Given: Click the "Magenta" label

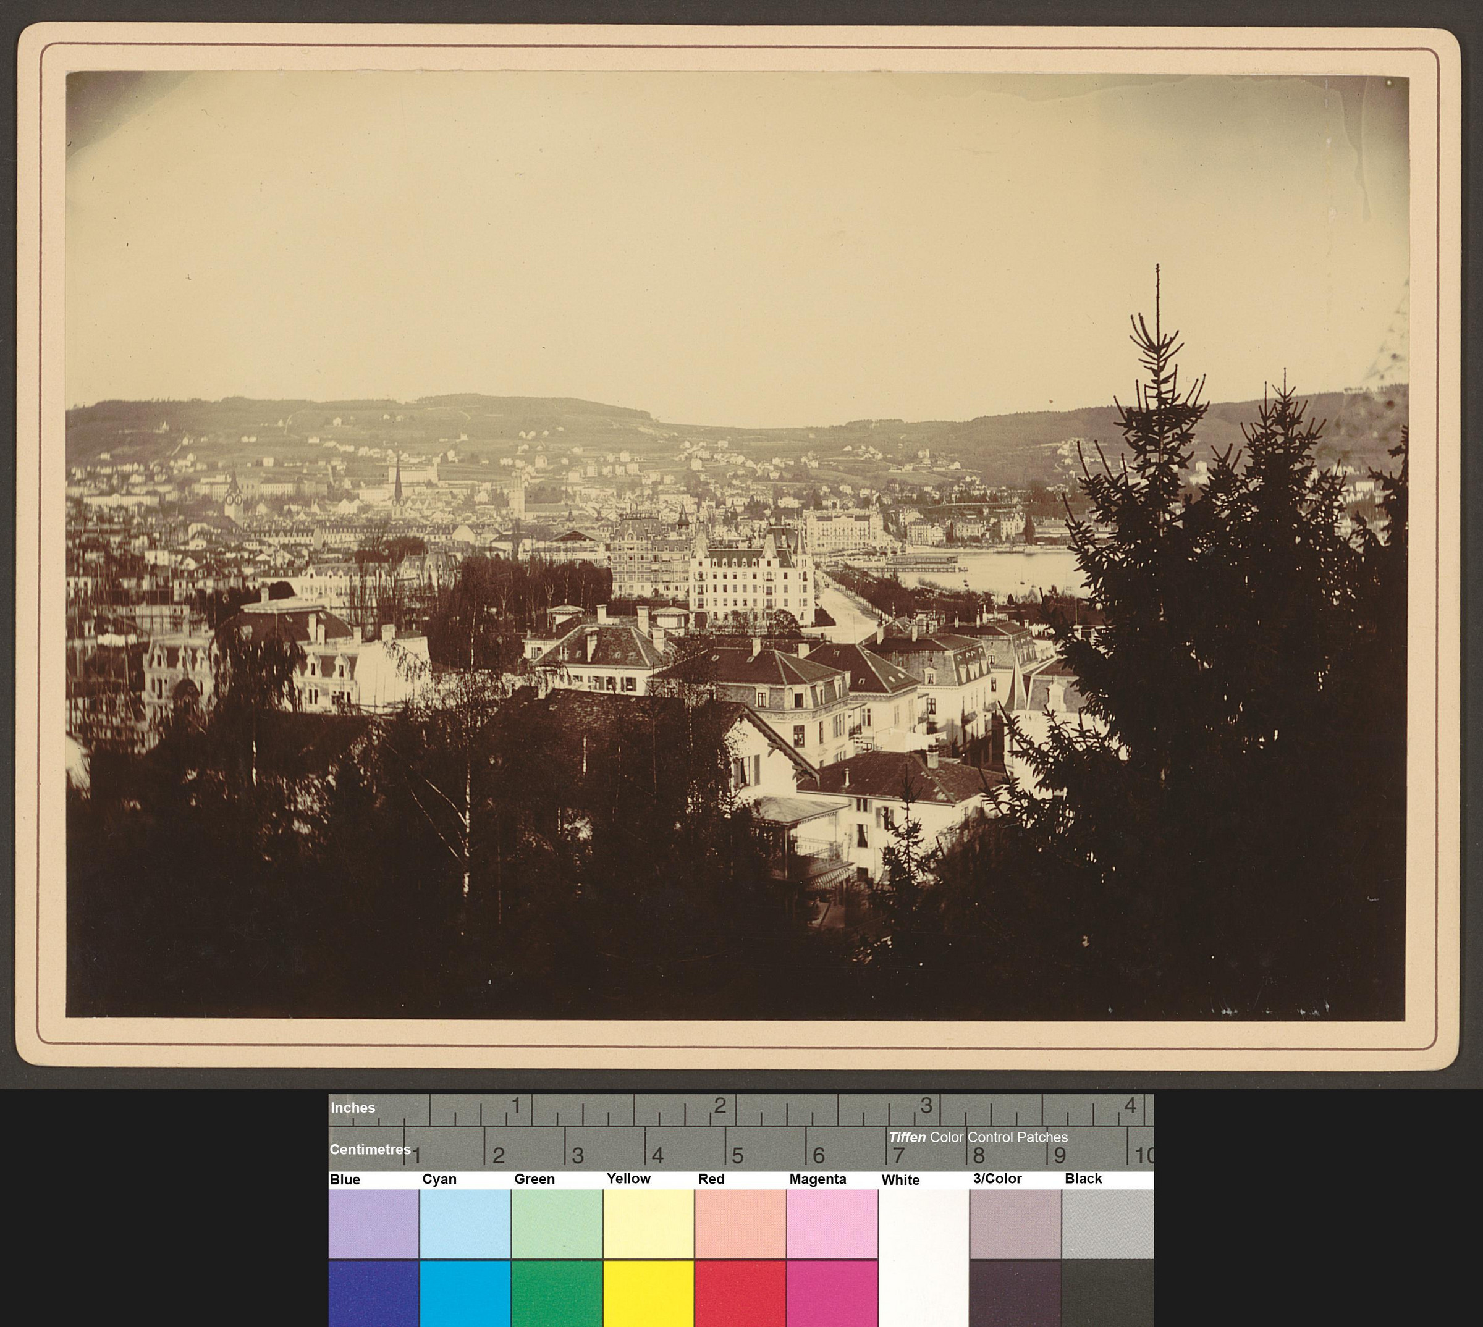Looking at the screenshot, I should click(818, 1180).
